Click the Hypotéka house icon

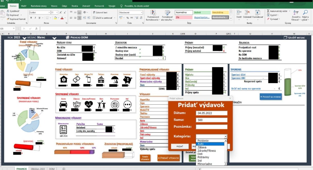coord(64,80)
